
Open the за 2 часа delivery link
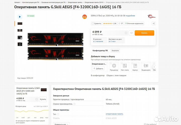[112, 41]
